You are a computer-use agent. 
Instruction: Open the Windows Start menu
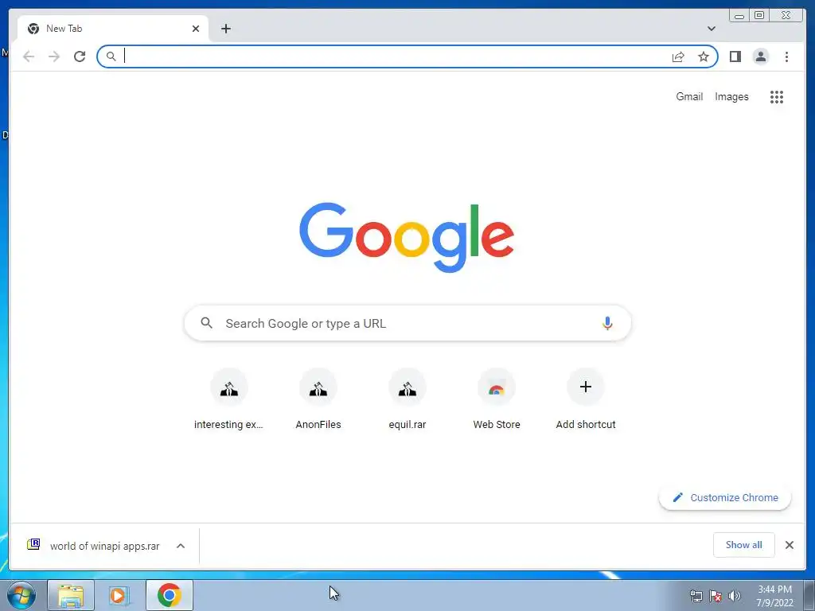tap(21, 595)
